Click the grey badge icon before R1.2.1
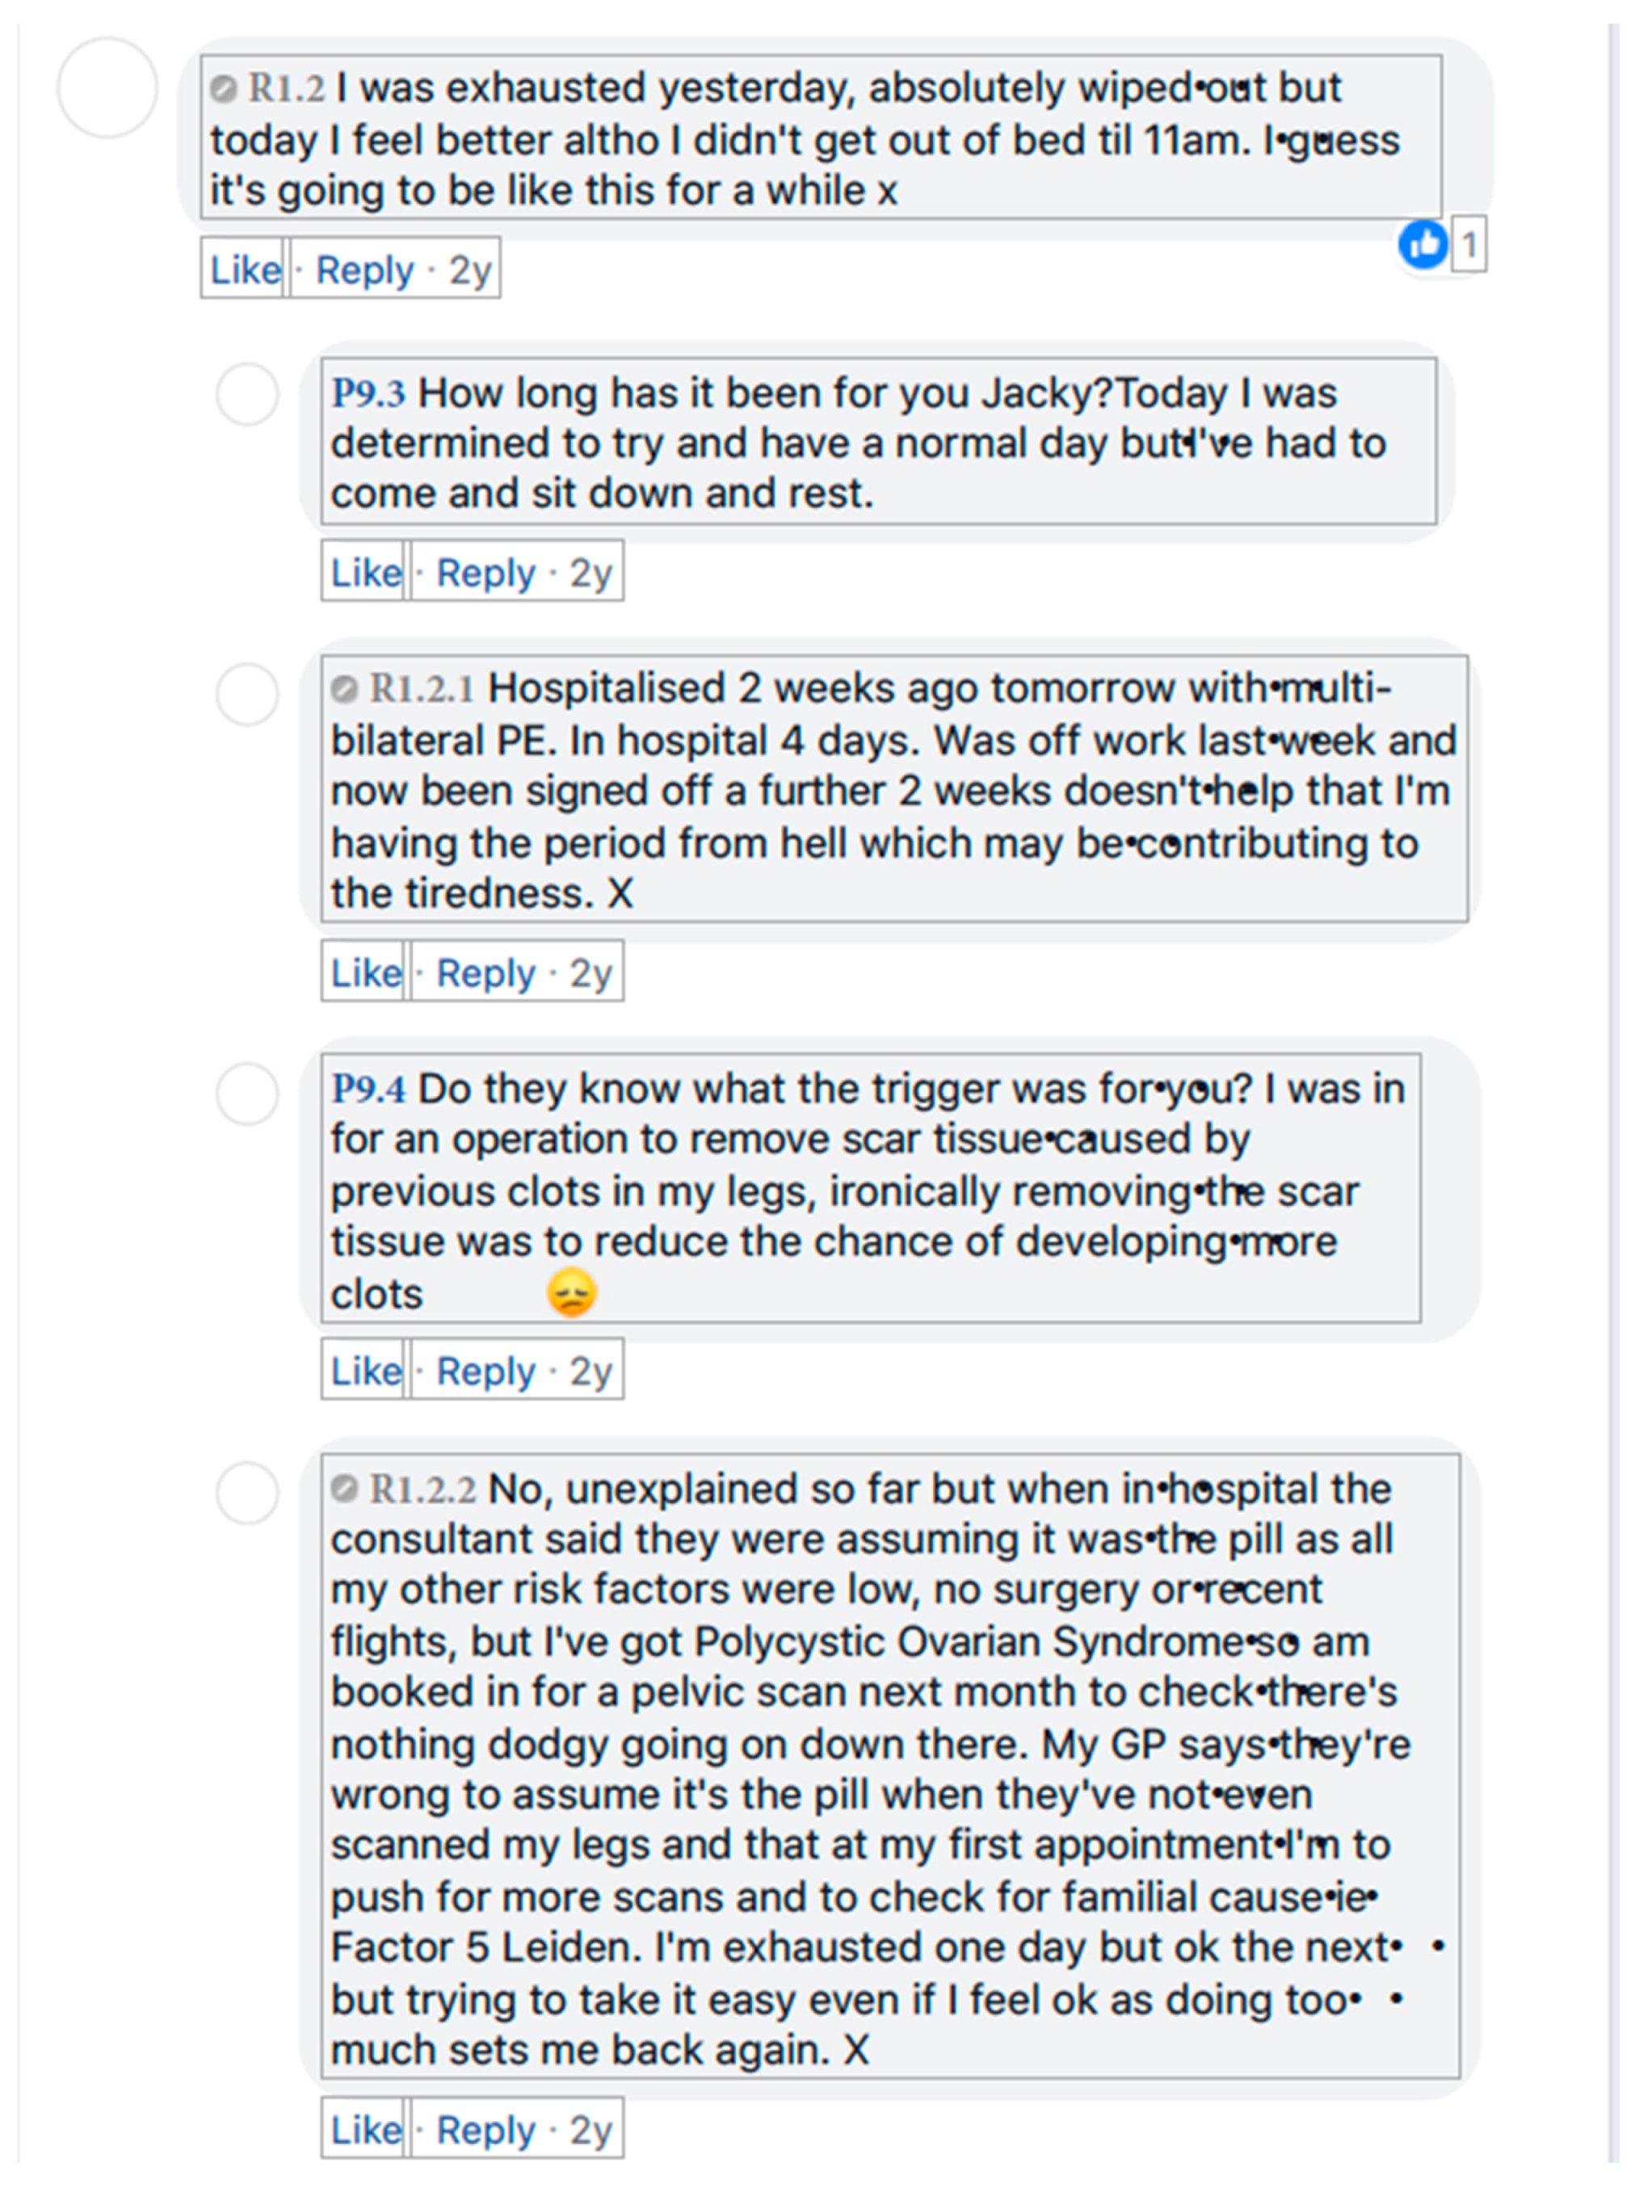 (x=344, y=689)
